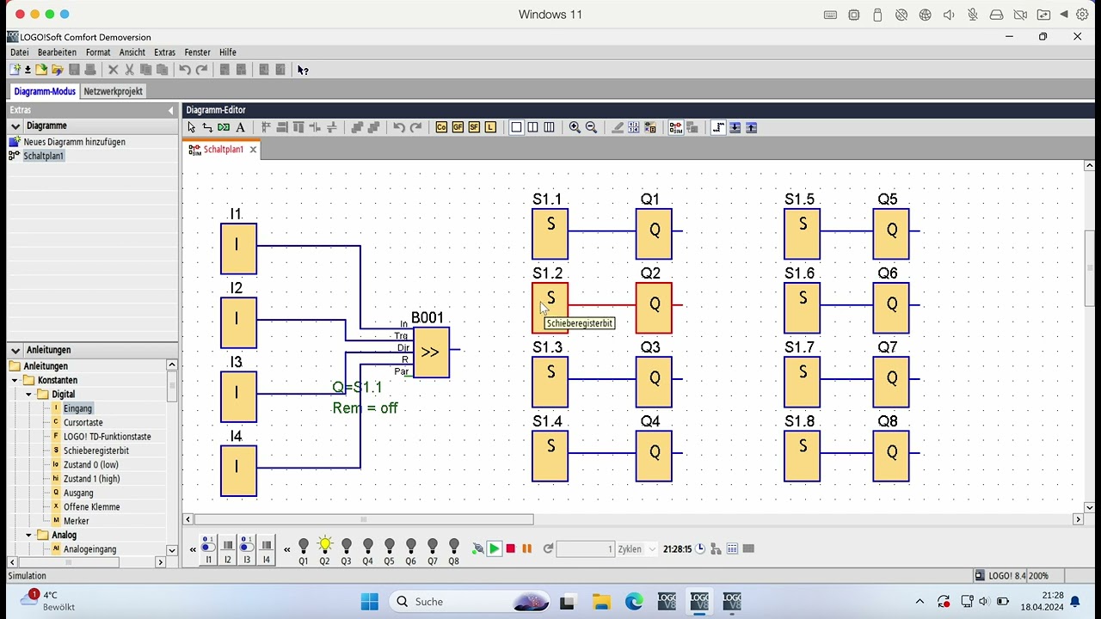Screen dimensions: 1101x619
Task: Select Schieberegisterbit in the tree
Action: click(x=95, y=450)
